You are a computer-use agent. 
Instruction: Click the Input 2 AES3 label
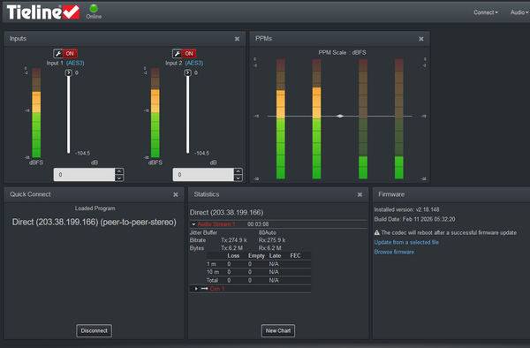point(194,64)
